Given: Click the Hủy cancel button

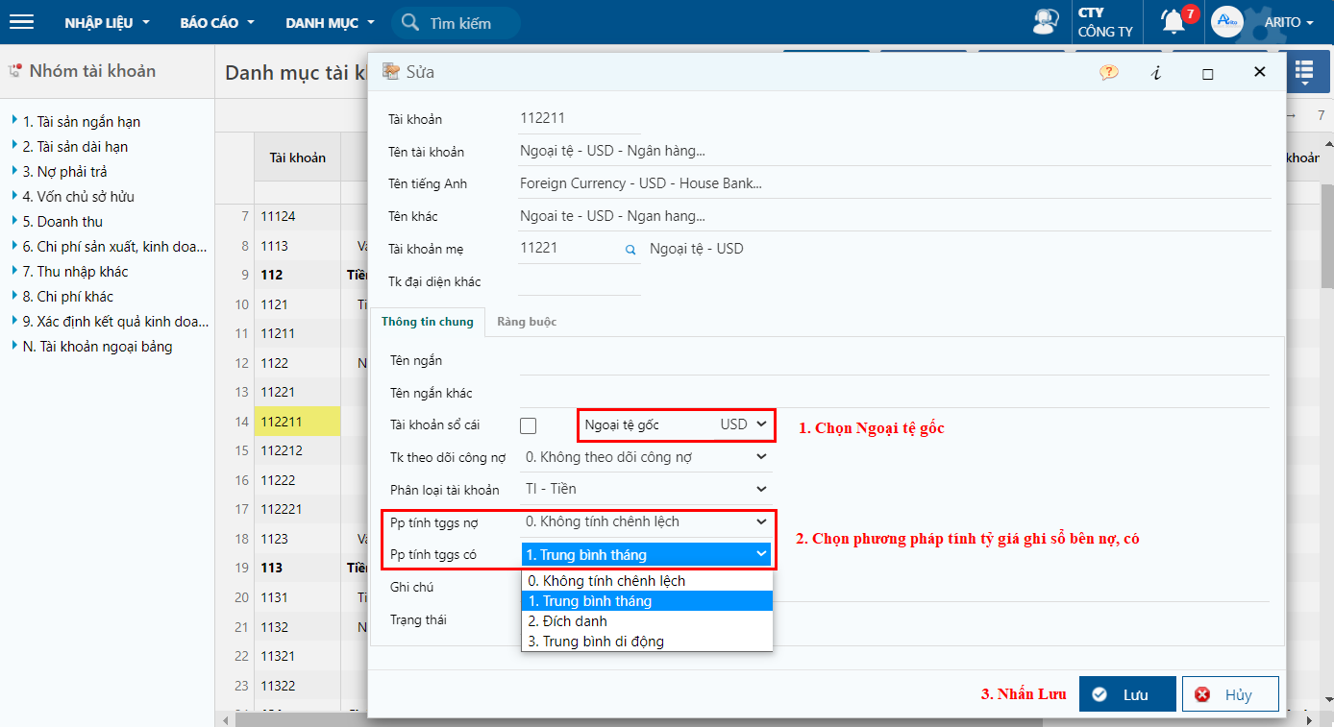Looking at the screenshot, I should 1229,694.
